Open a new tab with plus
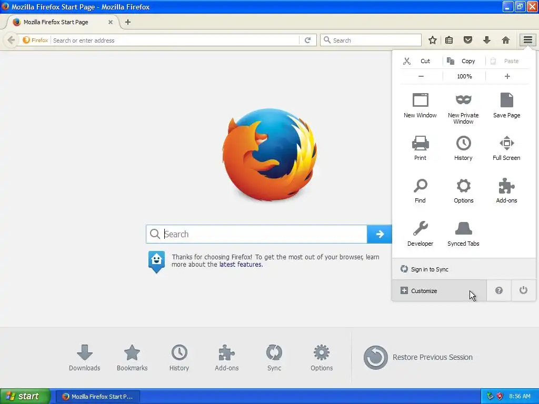 pos(128,22)
